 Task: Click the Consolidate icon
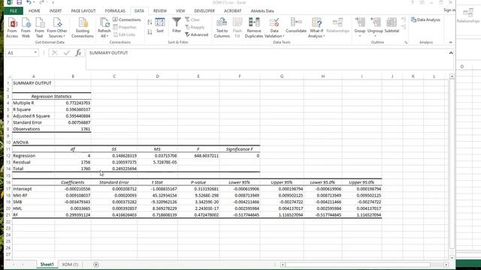tap(296, 25)
